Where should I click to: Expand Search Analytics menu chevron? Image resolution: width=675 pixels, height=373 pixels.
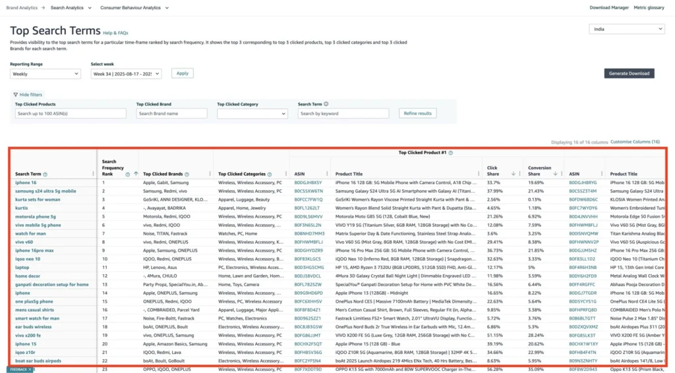click(x=90, y=8)
